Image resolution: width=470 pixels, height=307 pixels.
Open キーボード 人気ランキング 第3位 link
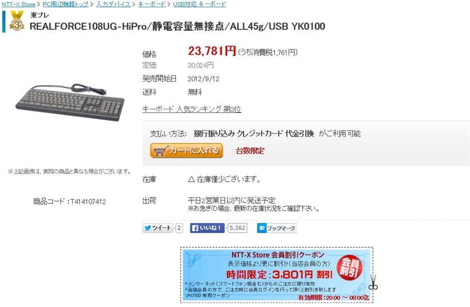(191, 109)
